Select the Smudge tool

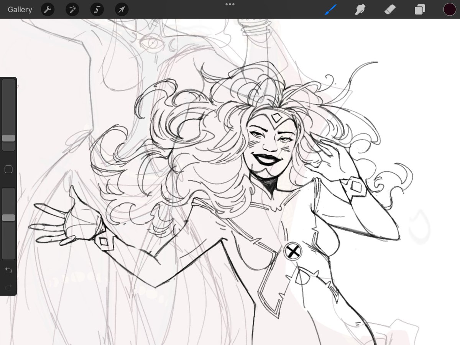pyautogui.click(x=360, y=9)
